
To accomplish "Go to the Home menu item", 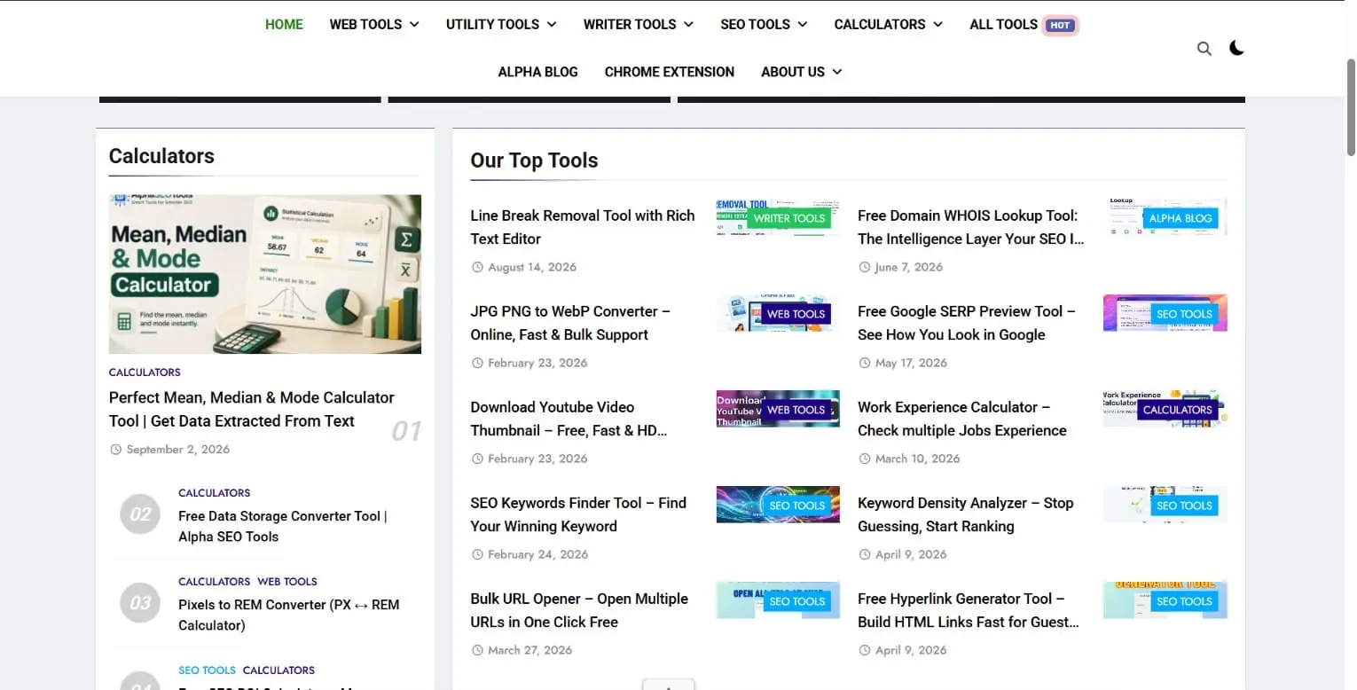I will pos(284,25).
